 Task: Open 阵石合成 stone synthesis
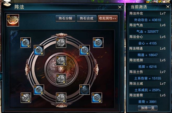(x=87, y=18)
